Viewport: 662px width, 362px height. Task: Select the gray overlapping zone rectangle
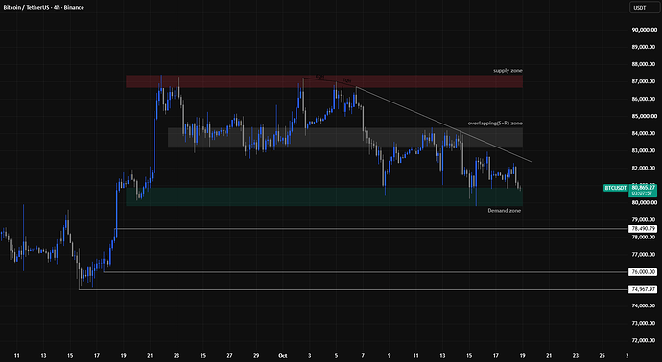pyautogui.click(x=345, y=138)
